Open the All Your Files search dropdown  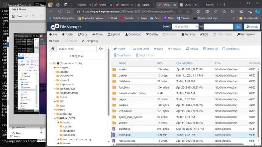[185, 27]
